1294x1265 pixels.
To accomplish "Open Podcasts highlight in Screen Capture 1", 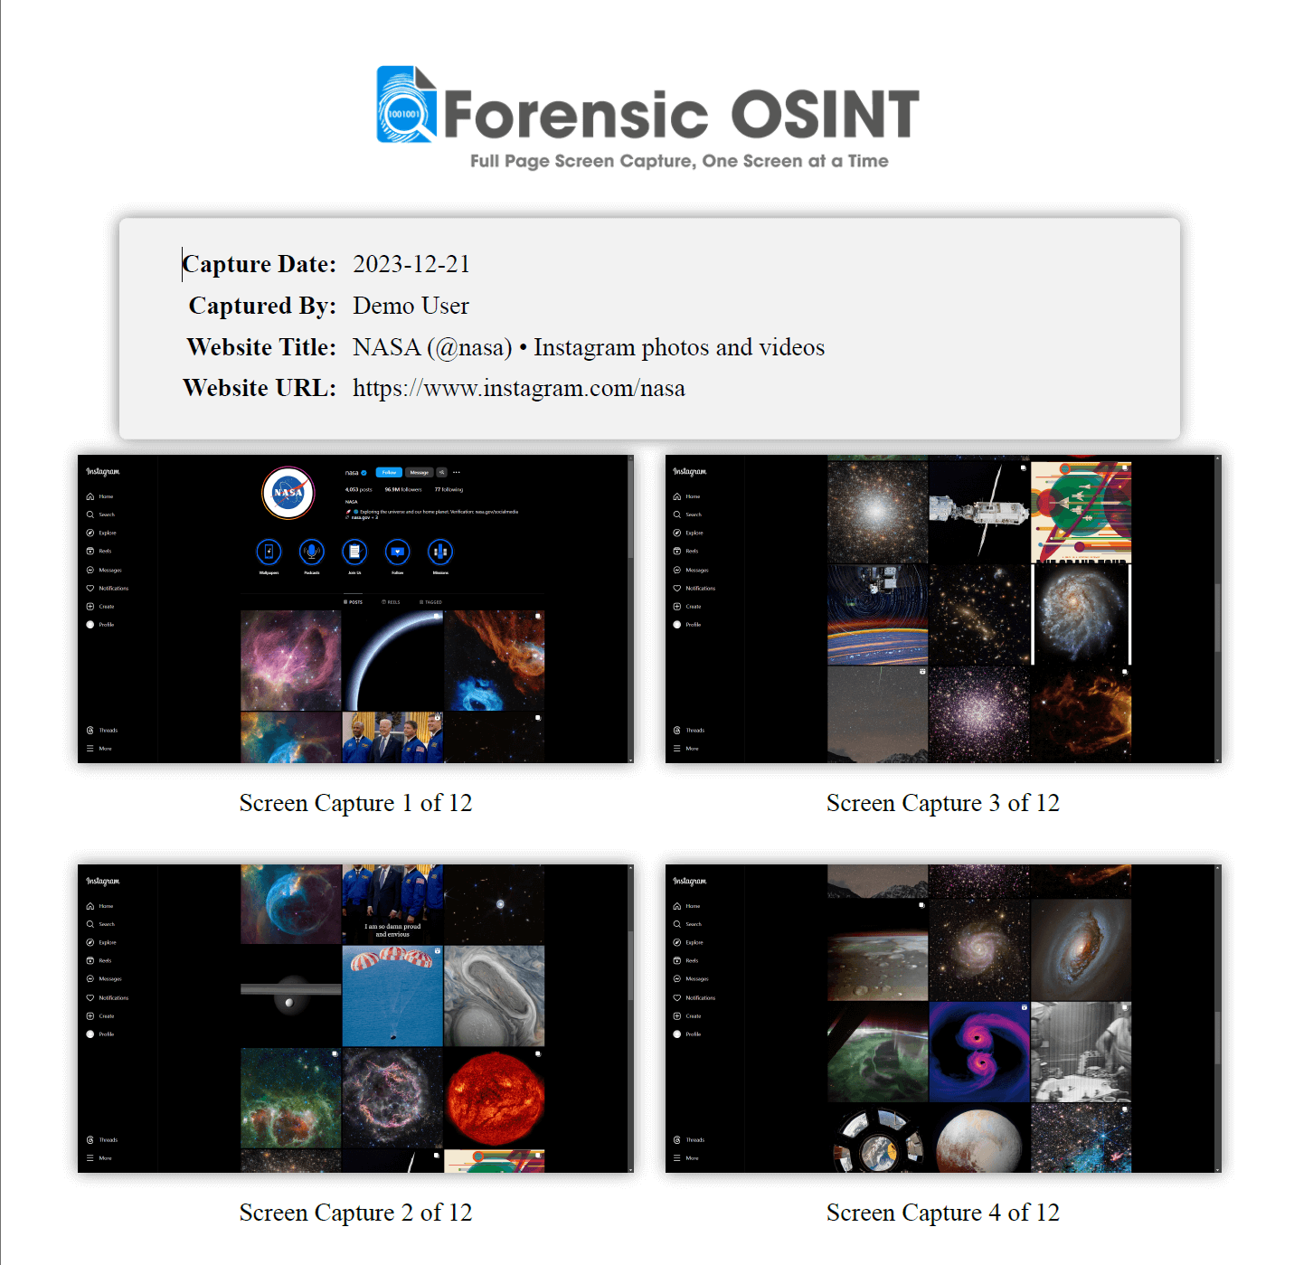I will pos(312,552).
